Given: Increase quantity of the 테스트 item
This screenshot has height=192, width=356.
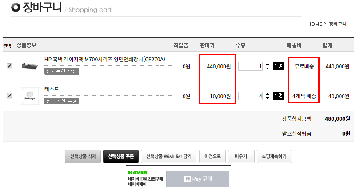Looking at the screenshot, I should pyautogui.click(x=268, y=93).
